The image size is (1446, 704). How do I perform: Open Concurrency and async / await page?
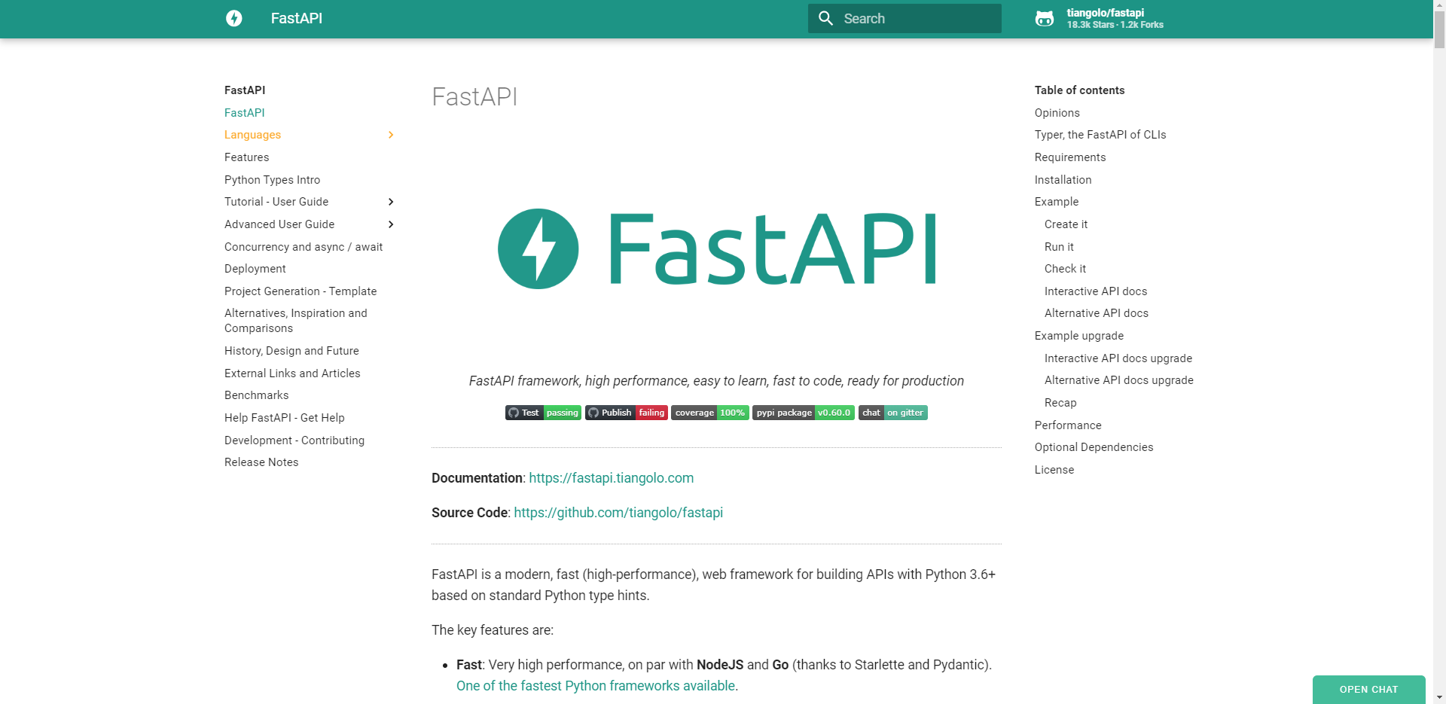click(x=304, y=247)
